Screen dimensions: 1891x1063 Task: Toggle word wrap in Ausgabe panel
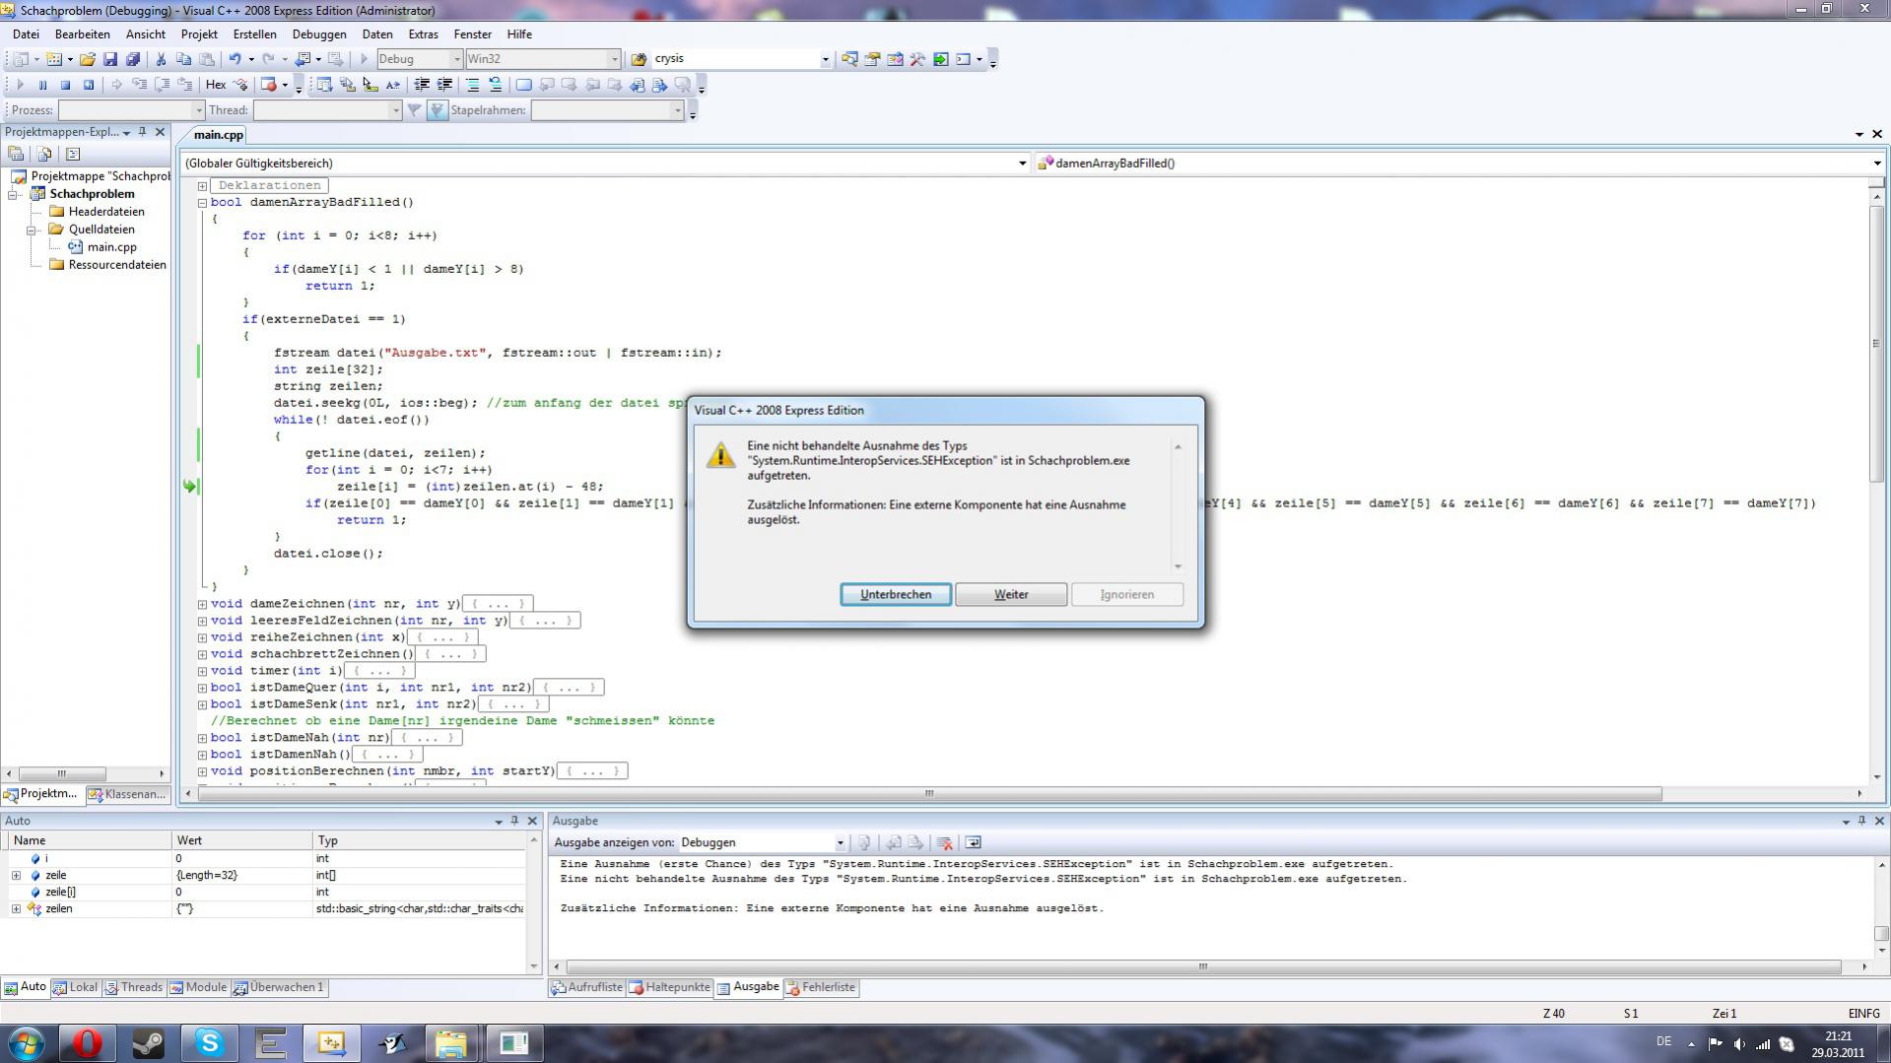[973, 842]
